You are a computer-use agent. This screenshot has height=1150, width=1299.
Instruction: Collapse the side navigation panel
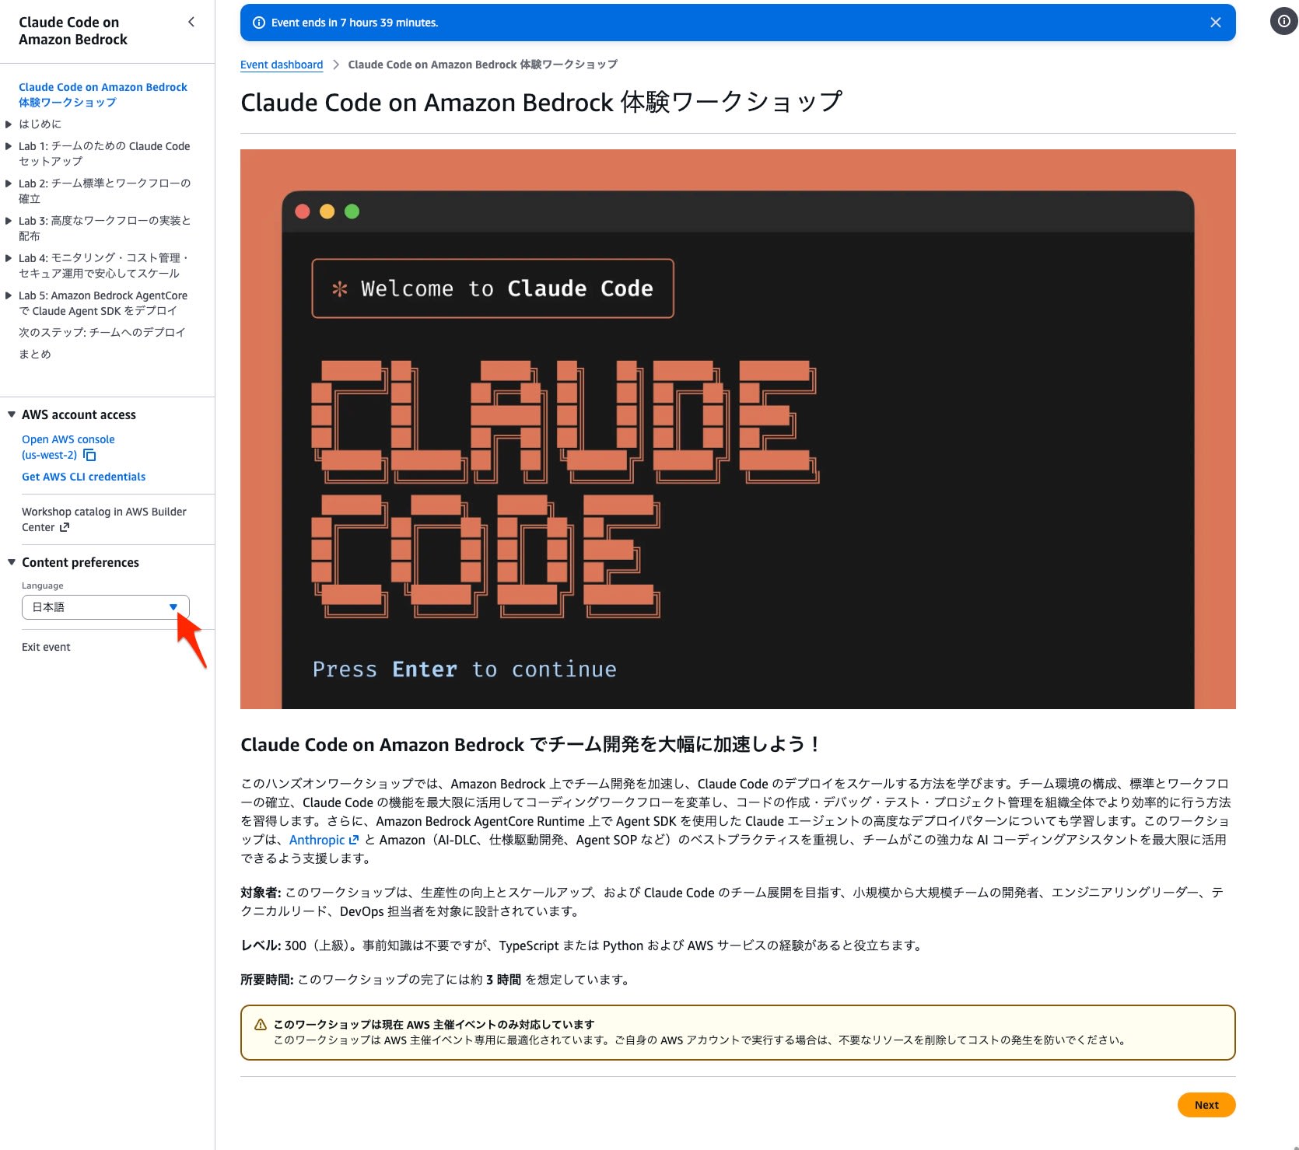[x=191, y=22]
